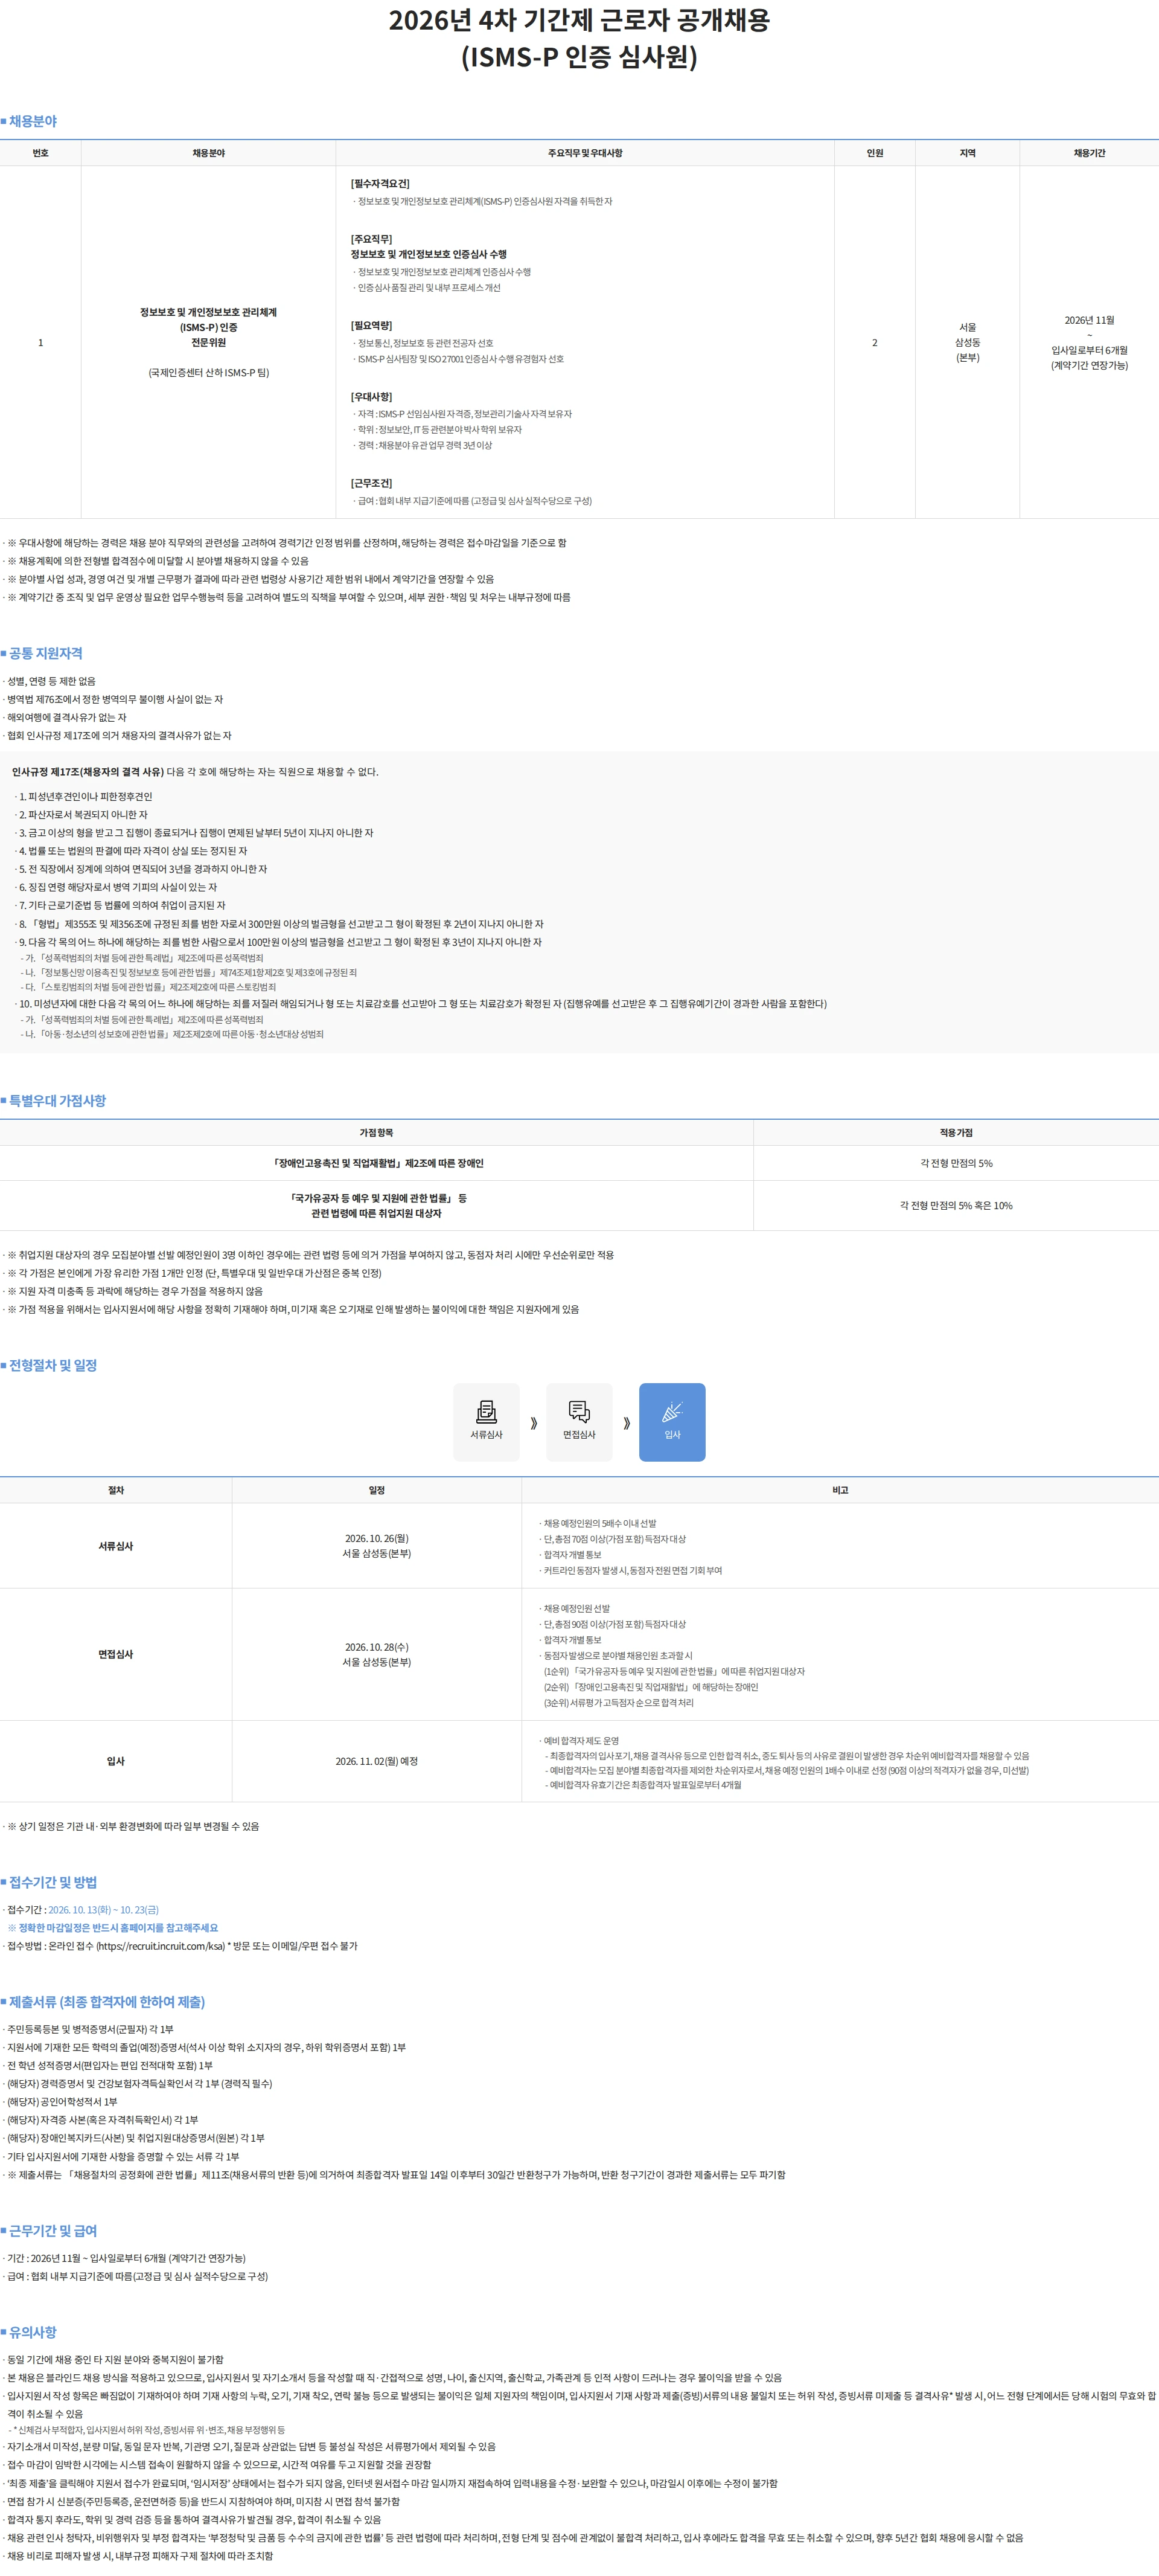Click the recruit.incruit.com/ksa application URL
This screenshot has height=2576, width=1159.
coord(160,1945)
